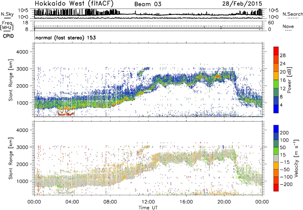This screenshot has width=303, height=210.
Task: Click 'Slant Range [km]' label of the velocity panel
Action: coord(11,158)
